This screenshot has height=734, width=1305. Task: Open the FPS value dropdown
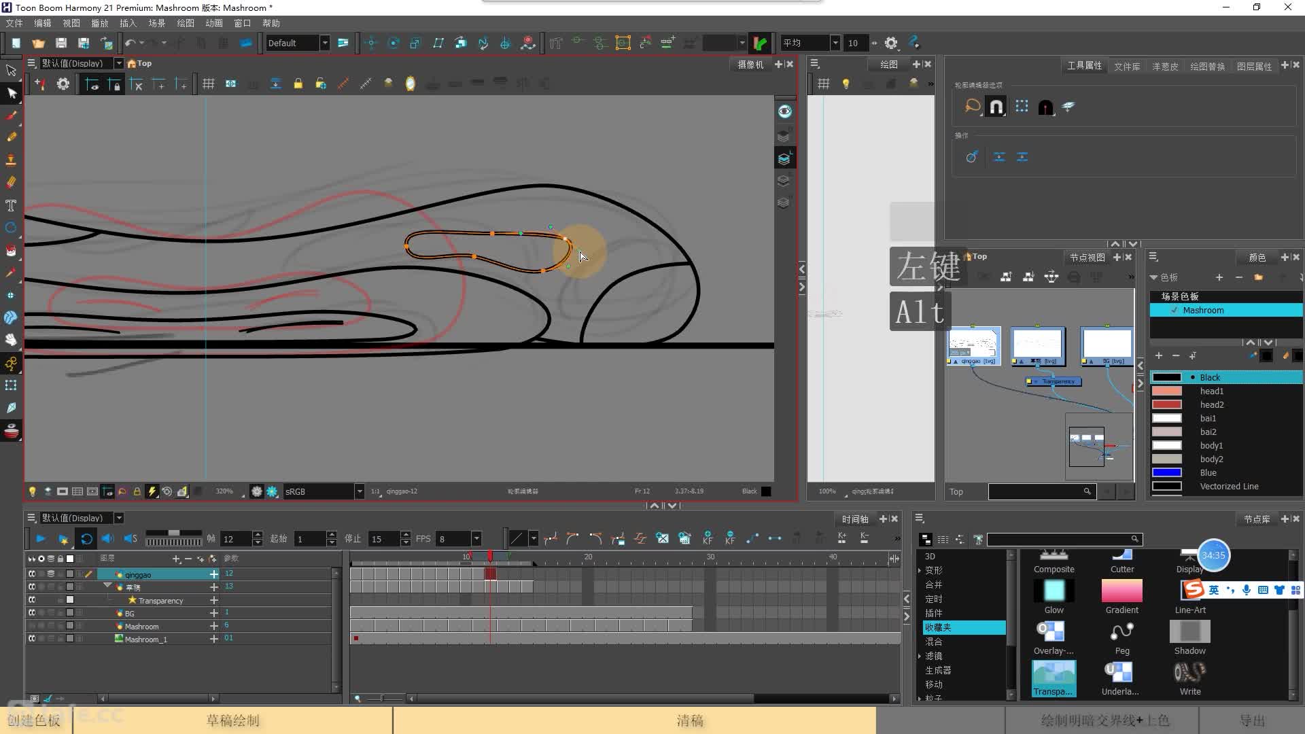pos(476,539)
